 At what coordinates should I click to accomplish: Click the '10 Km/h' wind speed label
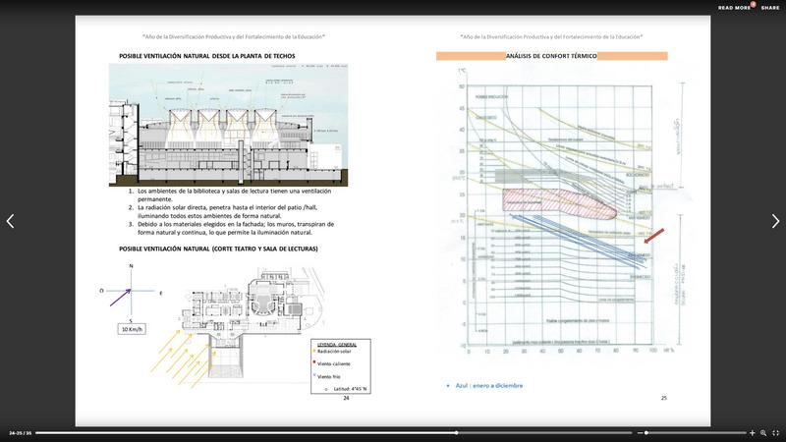coord(132,329)
